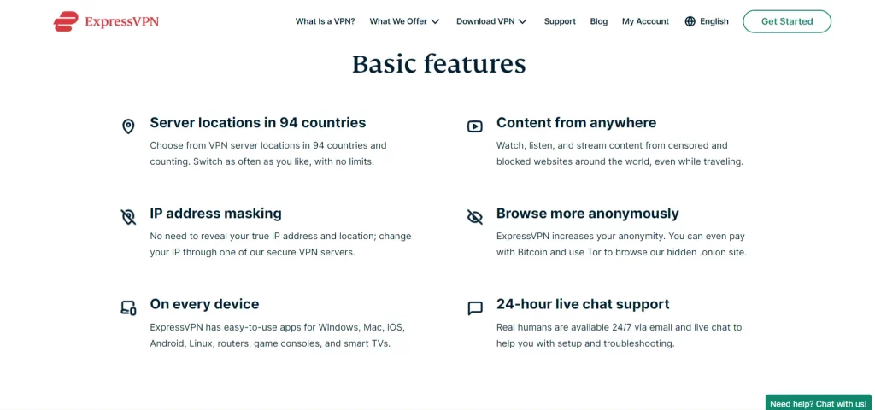875x410 pixels.
Task: Click the line 'your IP through one of our secure VPN servers.'
Action: (252, 253)
